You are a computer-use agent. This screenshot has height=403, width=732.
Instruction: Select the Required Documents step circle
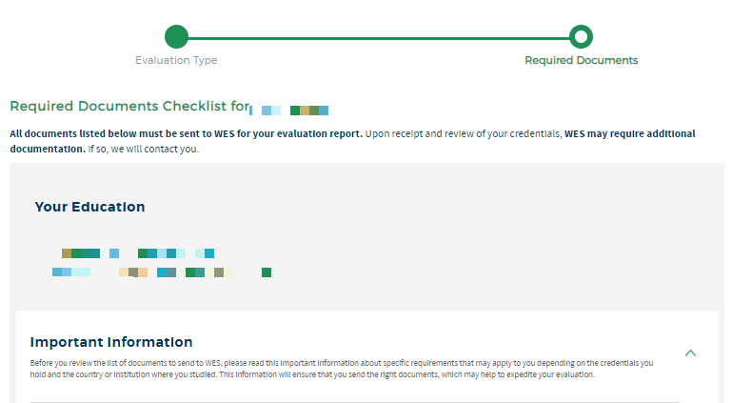pyautogui.click(x=581, y=37)
